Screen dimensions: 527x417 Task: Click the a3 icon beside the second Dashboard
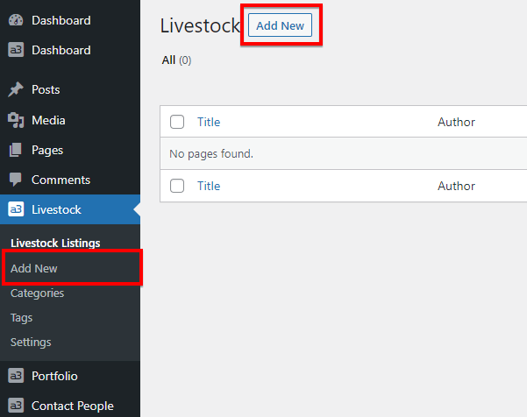tap(16, 51)
